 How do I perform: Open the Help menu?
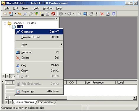tap(59, 8)
